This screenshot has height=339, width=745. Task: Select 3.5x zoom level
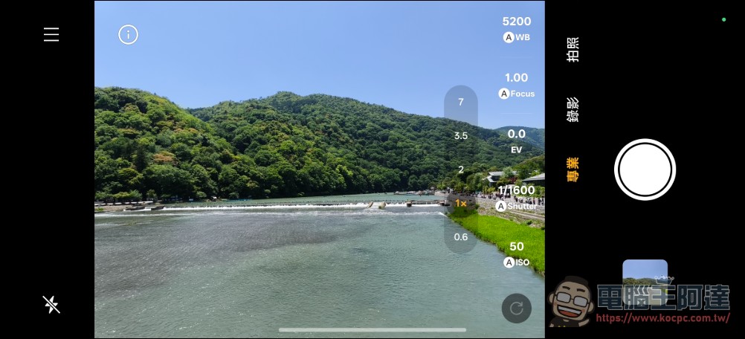460,136
